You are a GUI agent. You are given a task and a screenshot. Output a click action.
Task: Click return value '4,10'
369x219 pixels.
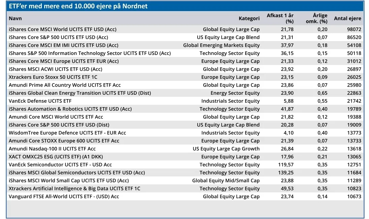pyautogui.click(x=288, y=133)
